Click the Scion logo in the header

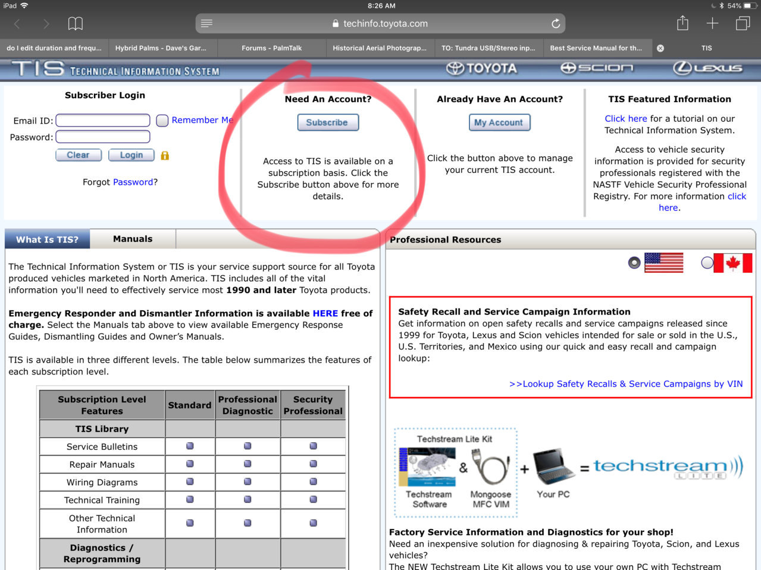coord(596,68)
